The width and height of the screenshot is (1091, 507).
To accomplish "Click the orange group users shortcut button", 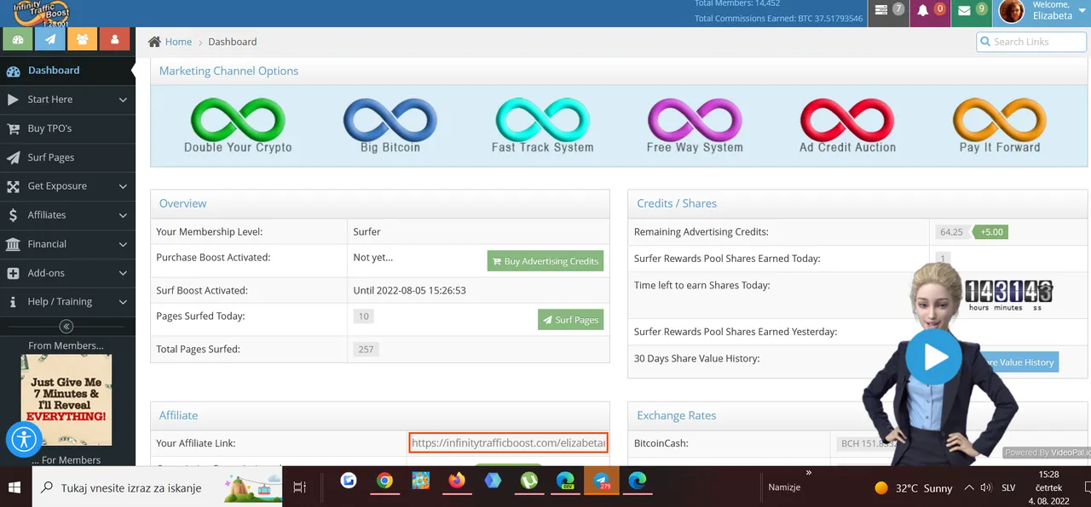I will coord(83,39).
